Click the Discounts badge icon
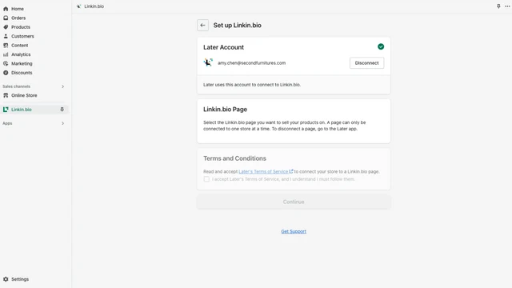The height and width of the screenshot is (288, 512). point(6,73)
